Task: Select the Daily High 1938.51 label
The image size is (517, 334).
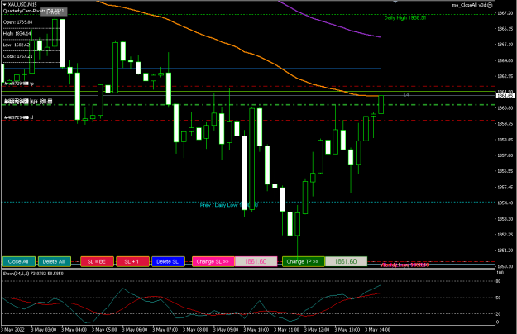Action: [x=405, y=18]
